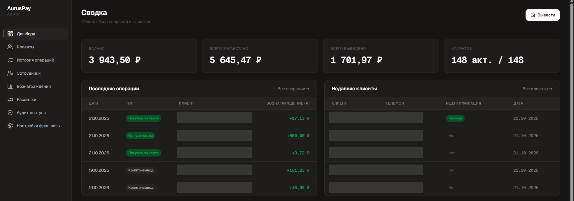
Task: Open the Дашборд menu item
Action: pyautogui.click(x=36, y=34)
